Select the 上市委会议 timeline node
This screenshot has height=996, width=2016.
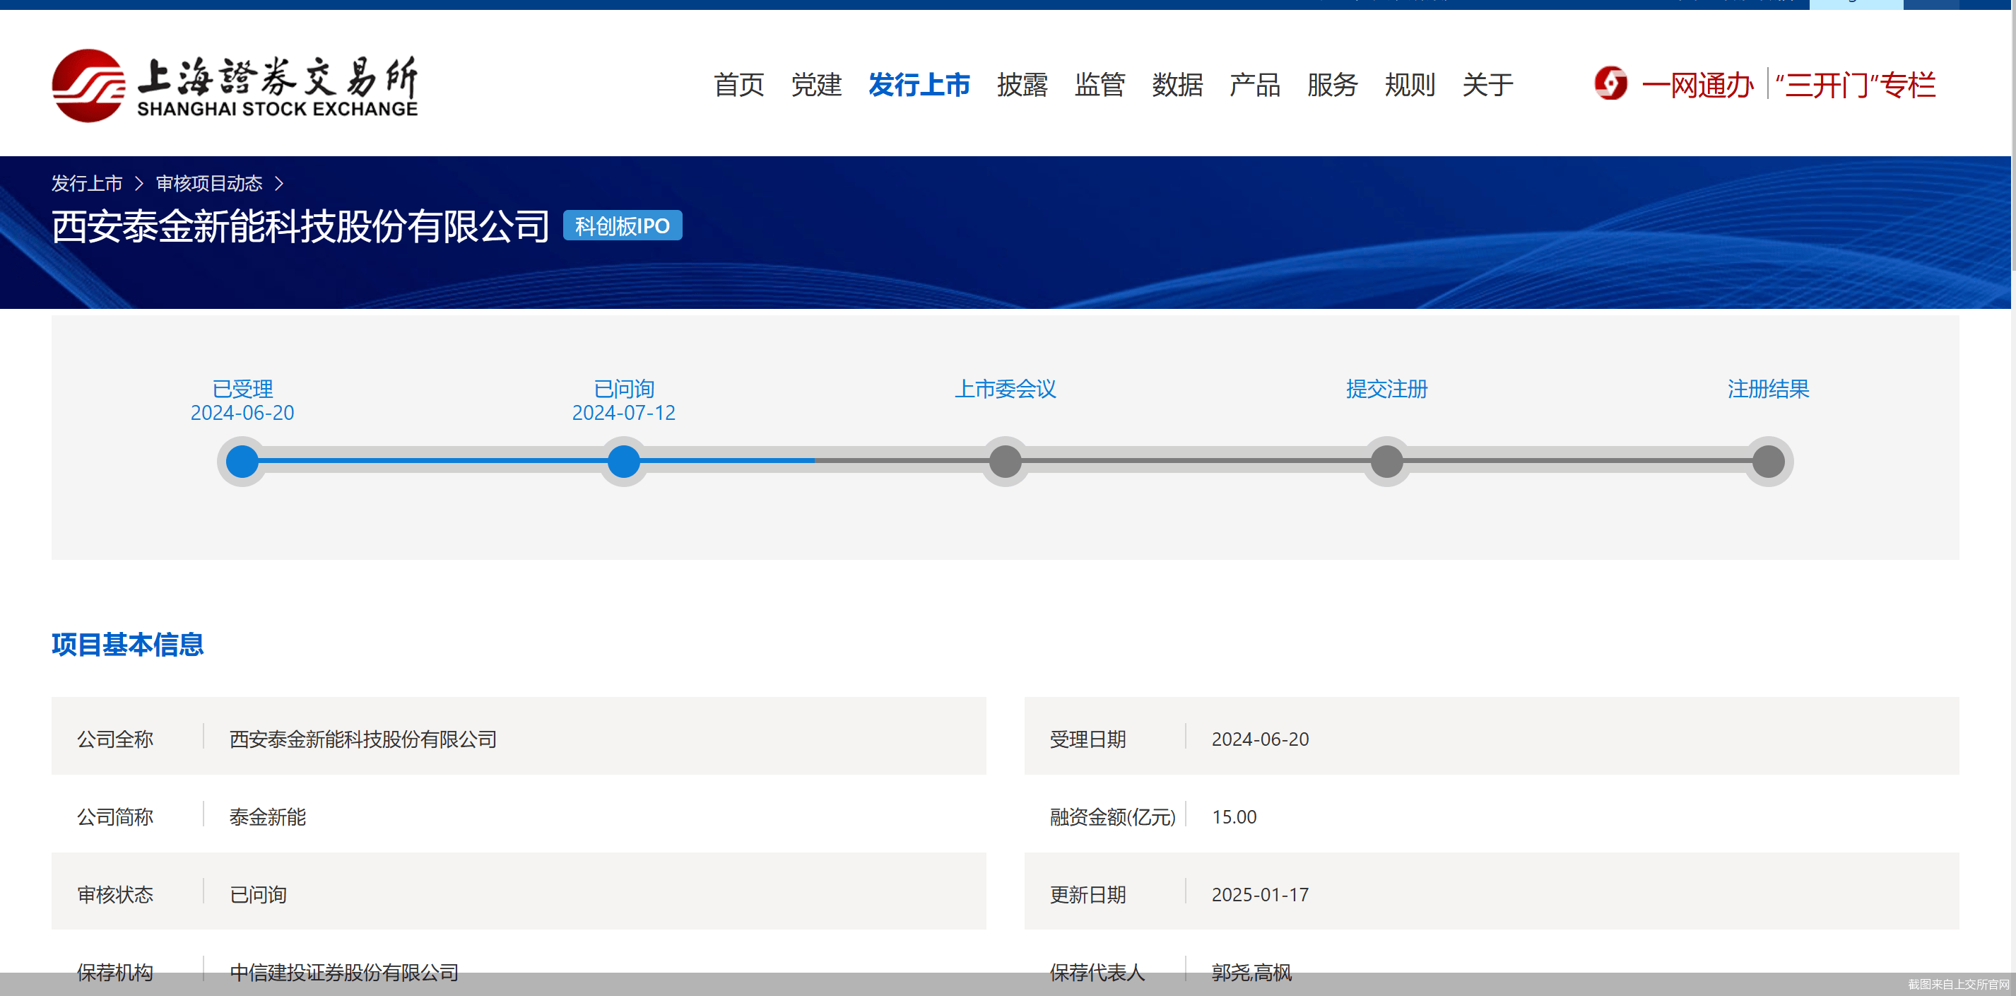click(x=1006, y=461)
